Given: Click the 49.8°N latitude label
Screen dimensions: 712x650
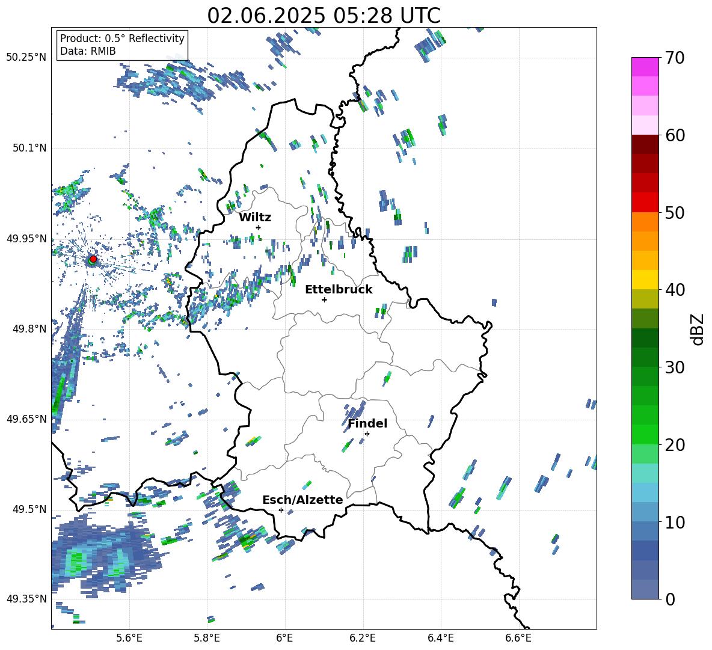Looking at the screenshot, I should [x=29, y=329].
